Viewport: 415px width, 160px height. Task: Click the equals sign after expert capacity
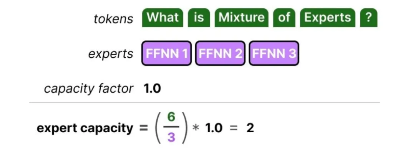coord(143,128)
